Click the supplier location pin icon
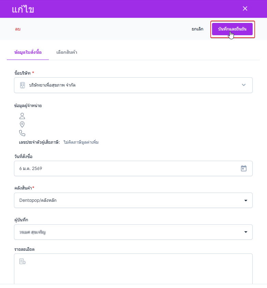The height and width of the screenshot is (288, 267). pyautogui.click(x=22, y=125)
